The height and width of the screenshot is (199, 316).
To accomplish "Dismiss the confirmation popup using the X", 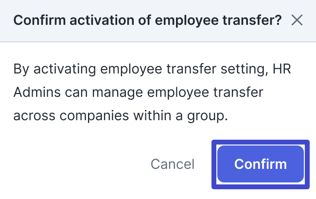I will (x=297, y=20).
